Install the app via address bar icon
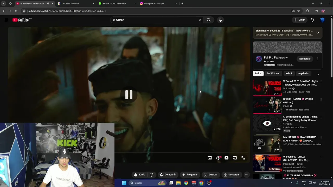This screenshot has height=187, width=333. pos(293,11)
